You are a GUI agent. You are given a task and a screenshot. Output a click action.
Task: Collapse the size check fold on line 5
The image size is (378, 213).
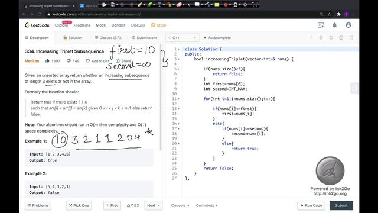point(178,69)
